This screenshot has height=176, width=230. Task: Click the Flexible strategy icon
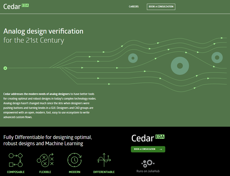click(45, 160)
